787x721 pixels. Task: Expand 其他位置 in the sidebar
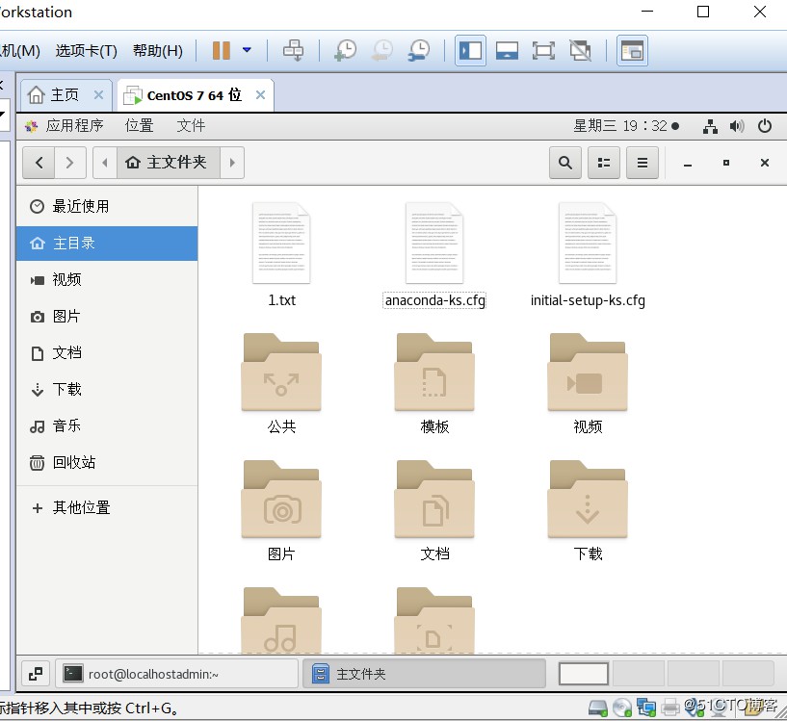107,507
